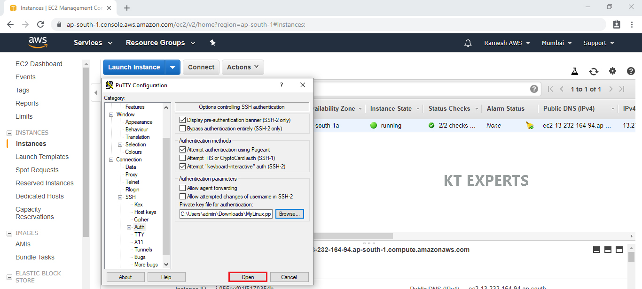Viewport: 642px width, 289px height.
Task: Open the settings gear icon above table
Action: point(612,71)
